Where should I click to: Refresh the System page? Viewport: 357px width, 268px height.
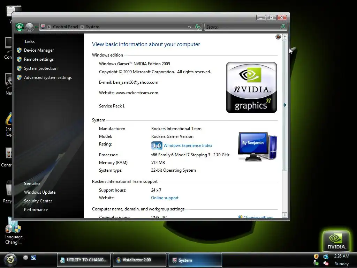(198, 27)
